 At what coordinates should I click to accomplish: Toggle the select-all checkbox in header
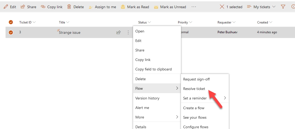tap(11, 22)
